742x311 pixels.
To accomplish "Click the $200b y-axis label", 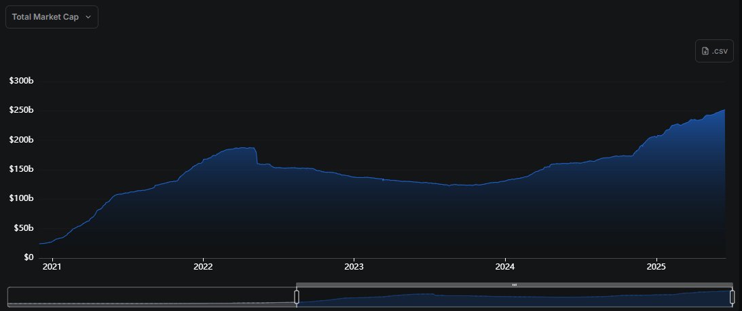I will [x=21, y=140].
